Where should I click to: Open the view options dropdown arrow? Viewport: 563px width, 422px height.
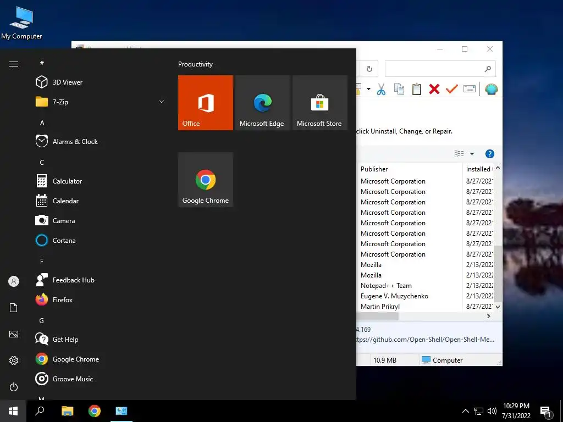(472, 154)
